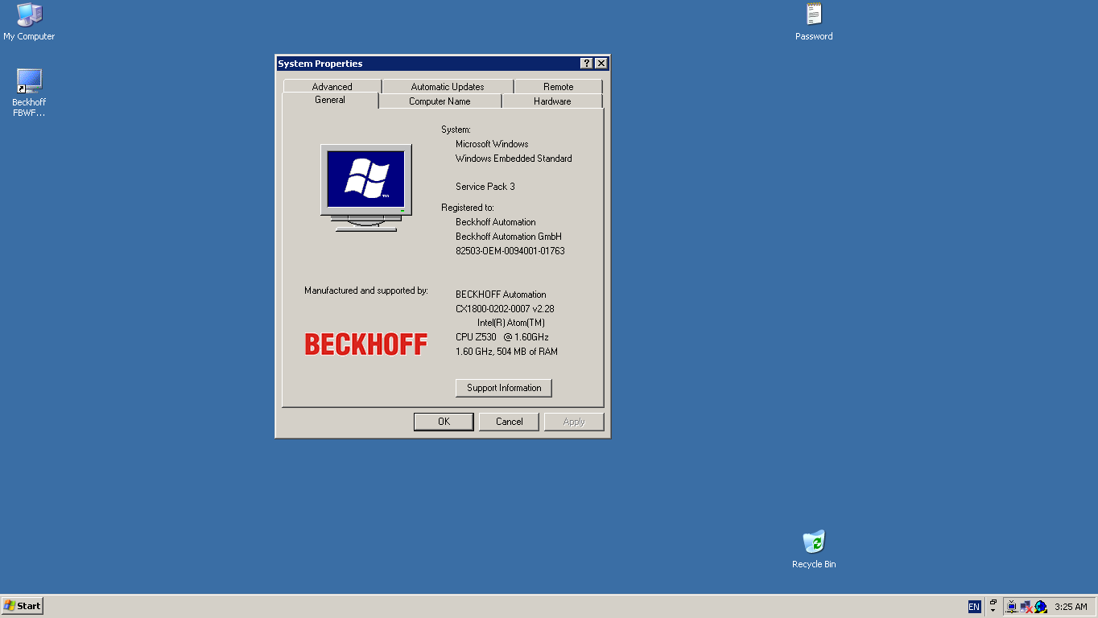Click the Windows monitor logo image
1098x618 pixels.
click(x=366, y=187)
